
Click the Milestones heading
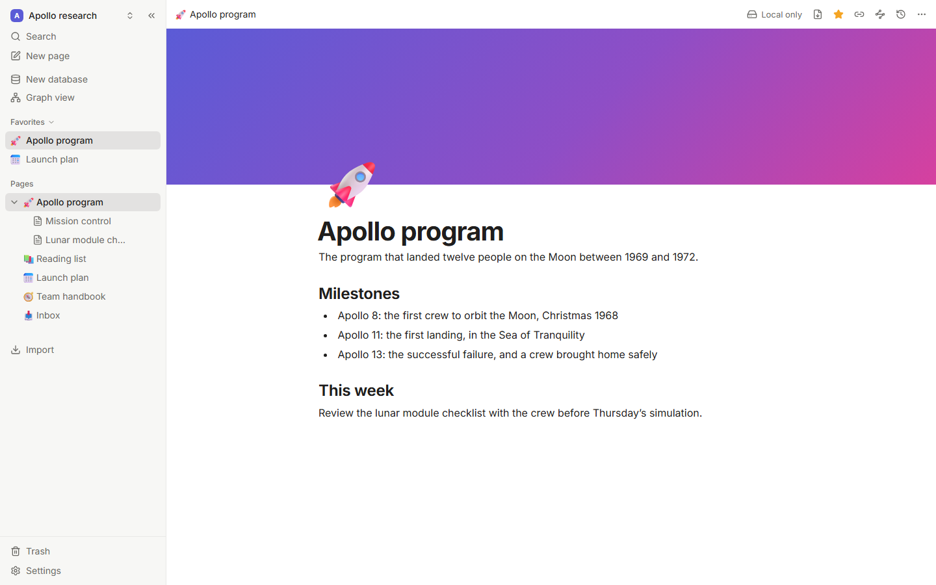(359, 294)
